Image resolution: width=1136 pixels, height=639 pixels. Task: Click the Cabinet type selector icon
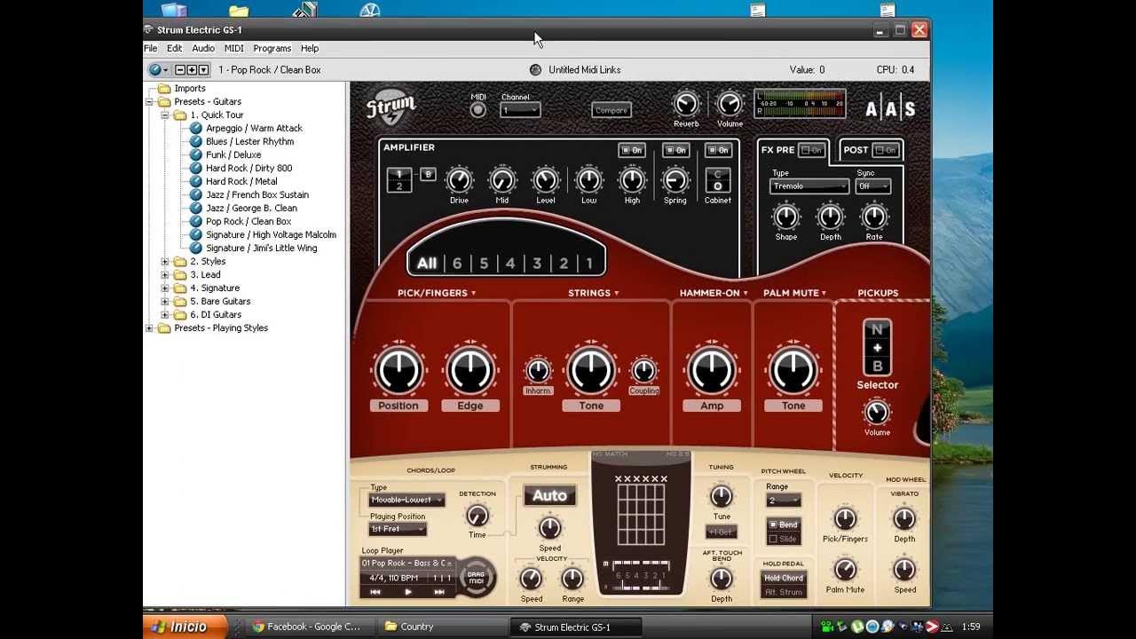pyautogui.click(x=717, y=180)
